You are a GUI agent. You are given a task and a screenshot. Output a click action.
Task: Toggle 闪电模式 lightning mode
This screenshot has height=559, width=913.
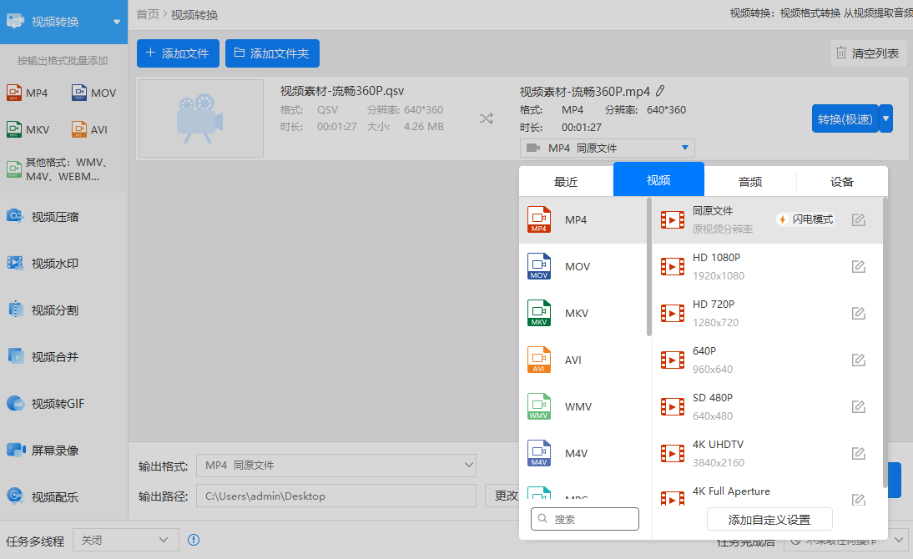pyautogui.click(x=805, y=219)
